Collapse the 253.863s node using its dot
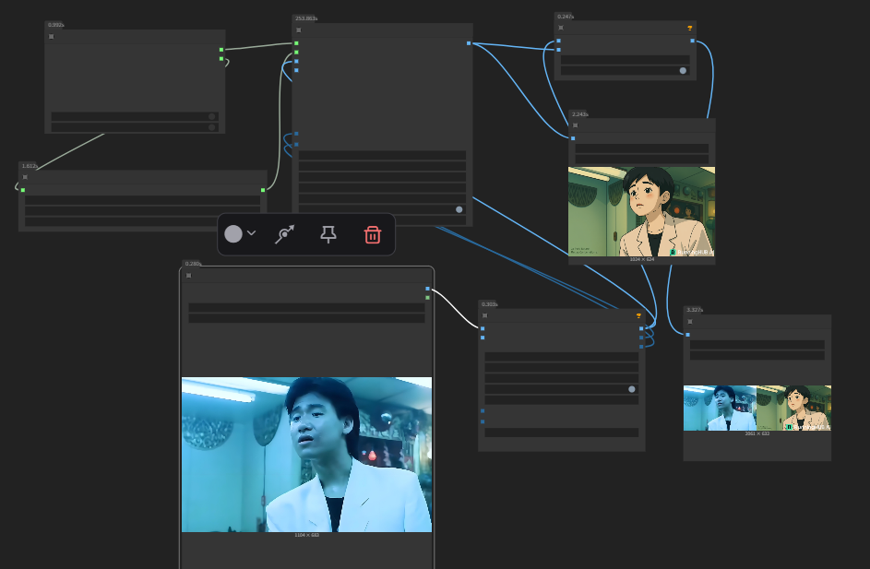Viewport: 870px width, 569px height. [299, 30]
